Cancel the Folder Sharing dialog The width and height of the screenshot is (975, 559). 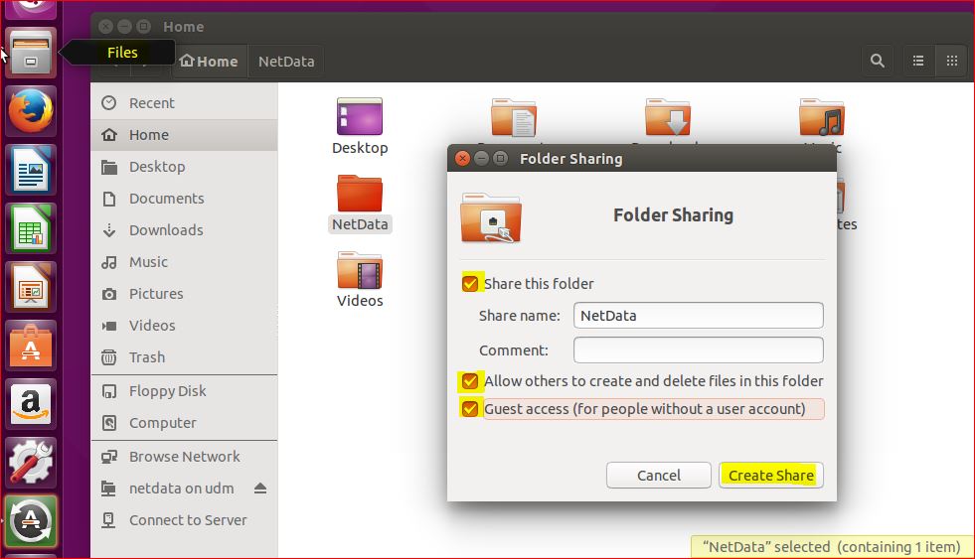click(658, 475)
